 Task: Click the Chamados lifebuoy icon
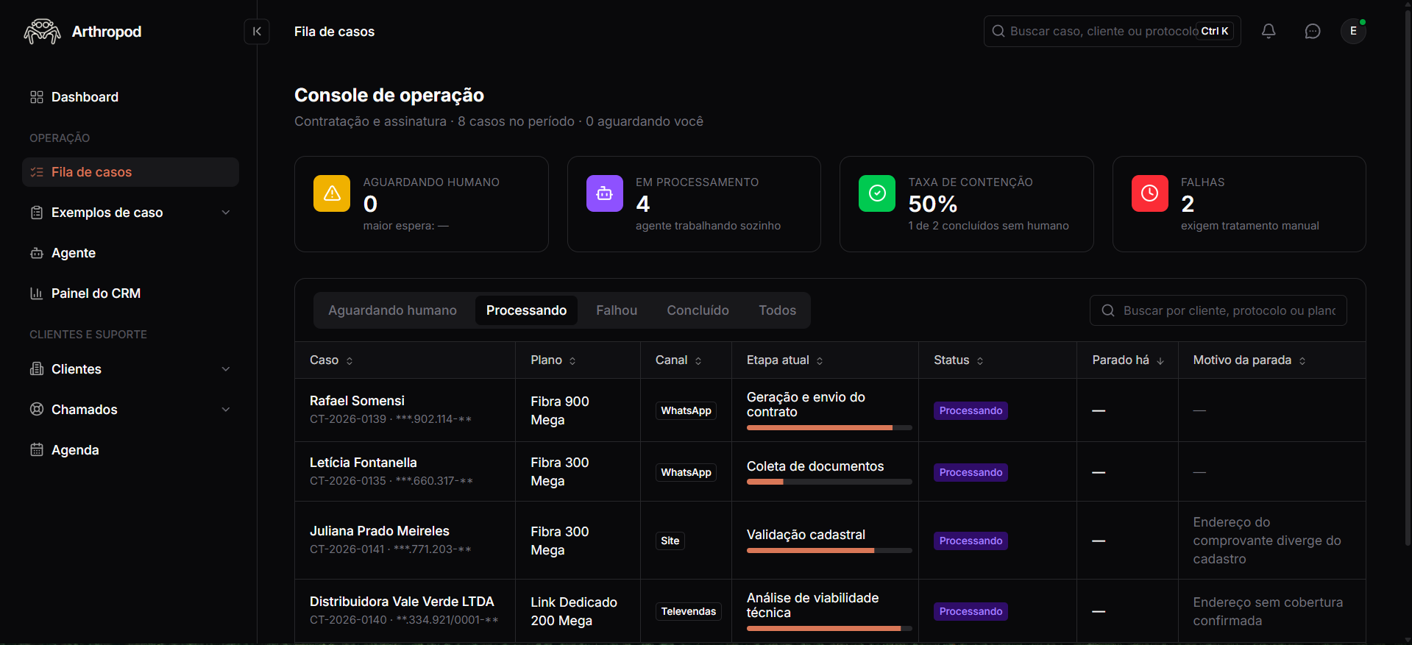tap(37, 410)
